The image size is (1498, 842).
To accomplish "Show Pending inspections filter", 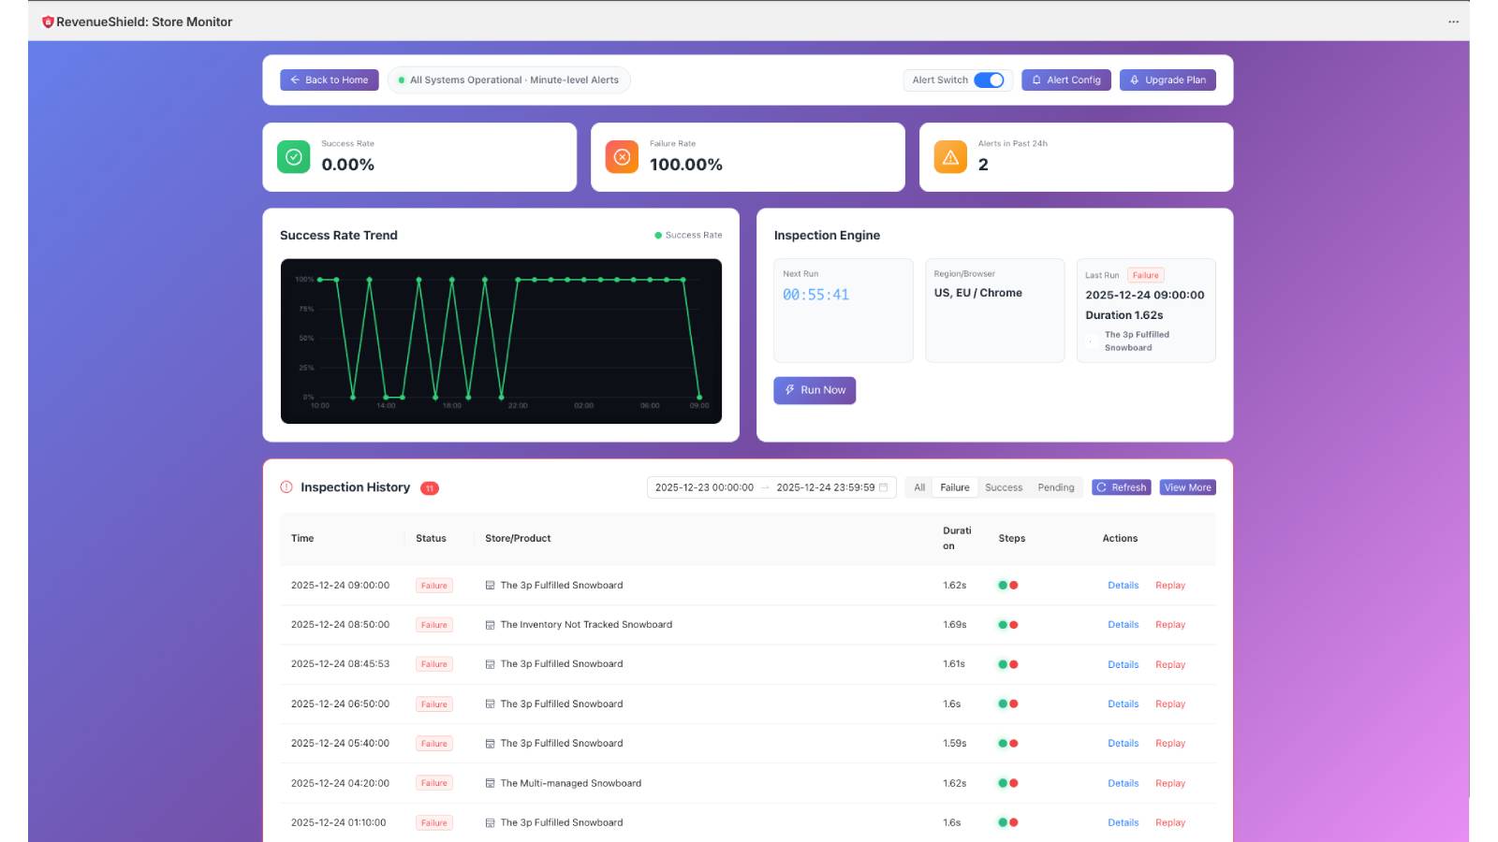I will tap(1055, 487).
